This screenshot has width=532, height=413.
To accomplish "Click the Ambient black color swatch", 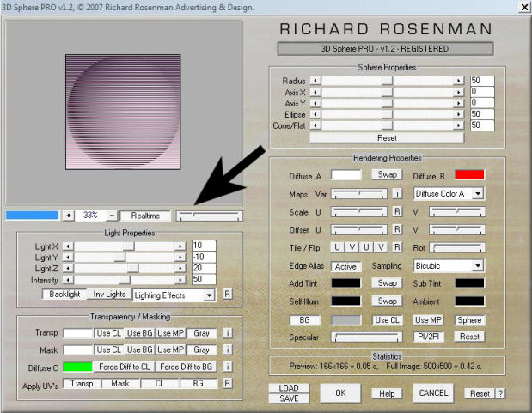I will [x=469, y=301].
